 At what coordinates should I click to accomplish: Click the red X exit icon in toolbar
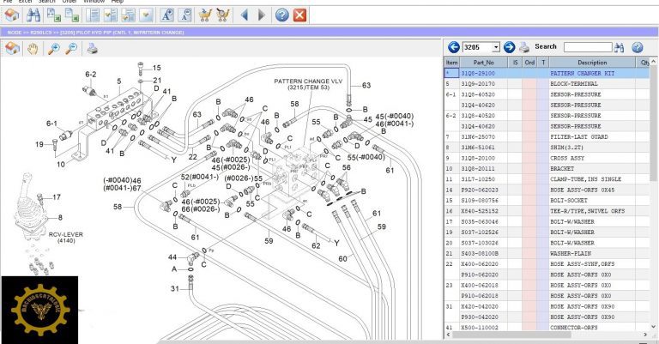299,15
